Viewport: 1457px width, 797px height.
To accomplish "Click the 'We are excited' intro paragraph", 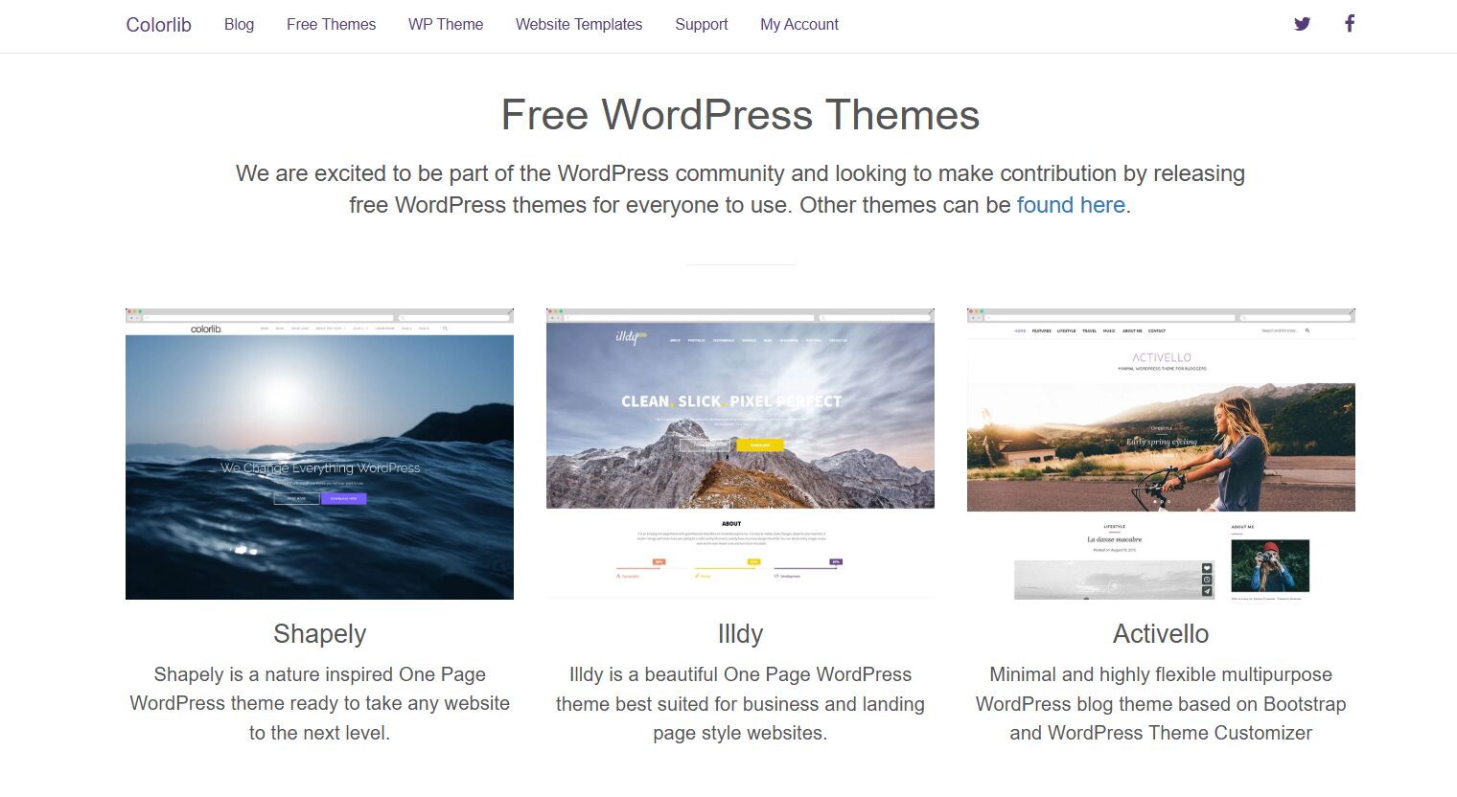I will pos(740,189).
